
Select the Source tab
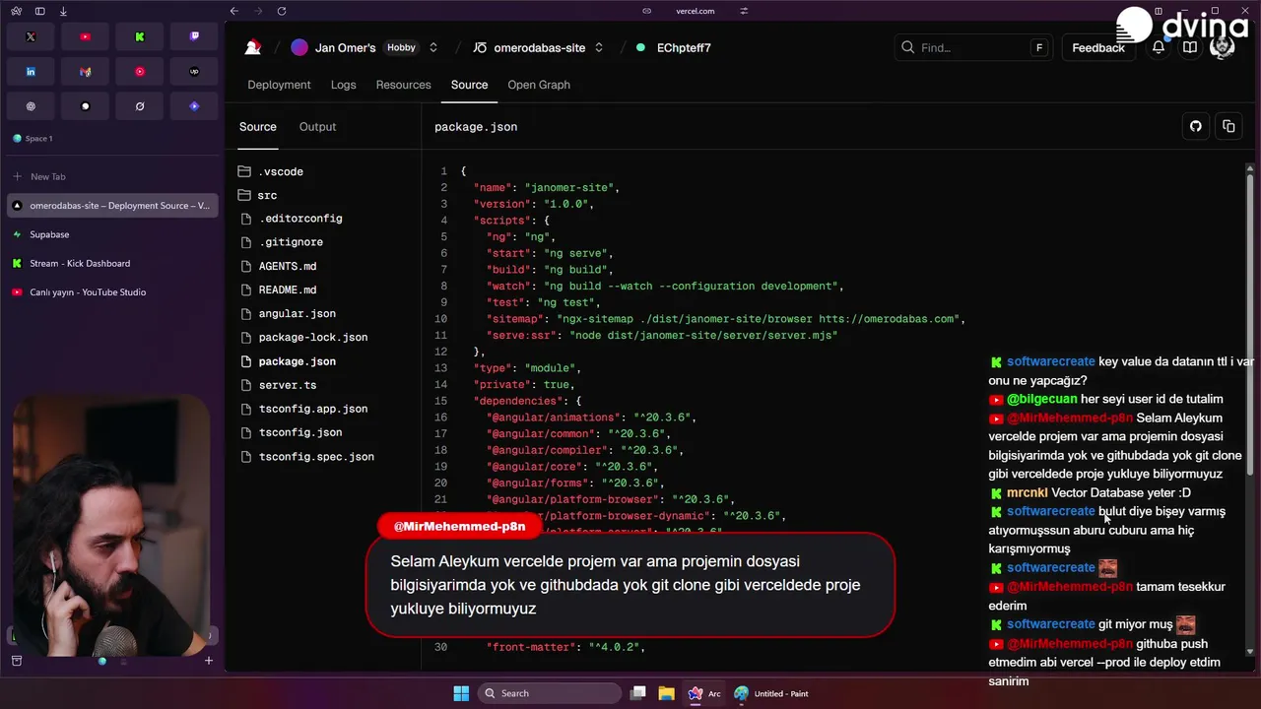(x=469, y=85)
